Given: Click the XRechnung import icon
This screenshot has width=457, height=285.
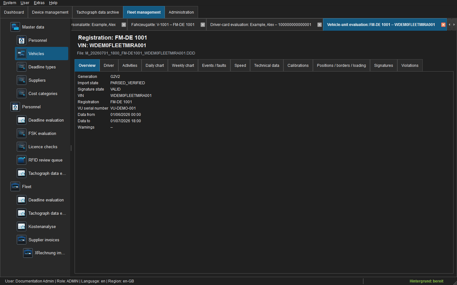Looking at the screenshot, I should coord(28,253).
